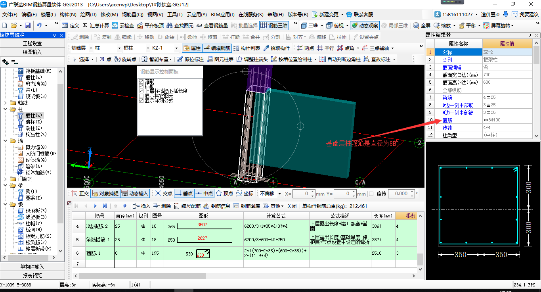Viewport: 541px width, 292px height.
Task: Toggle 显示详细公式 checkbox
Action: coord(141,100)
